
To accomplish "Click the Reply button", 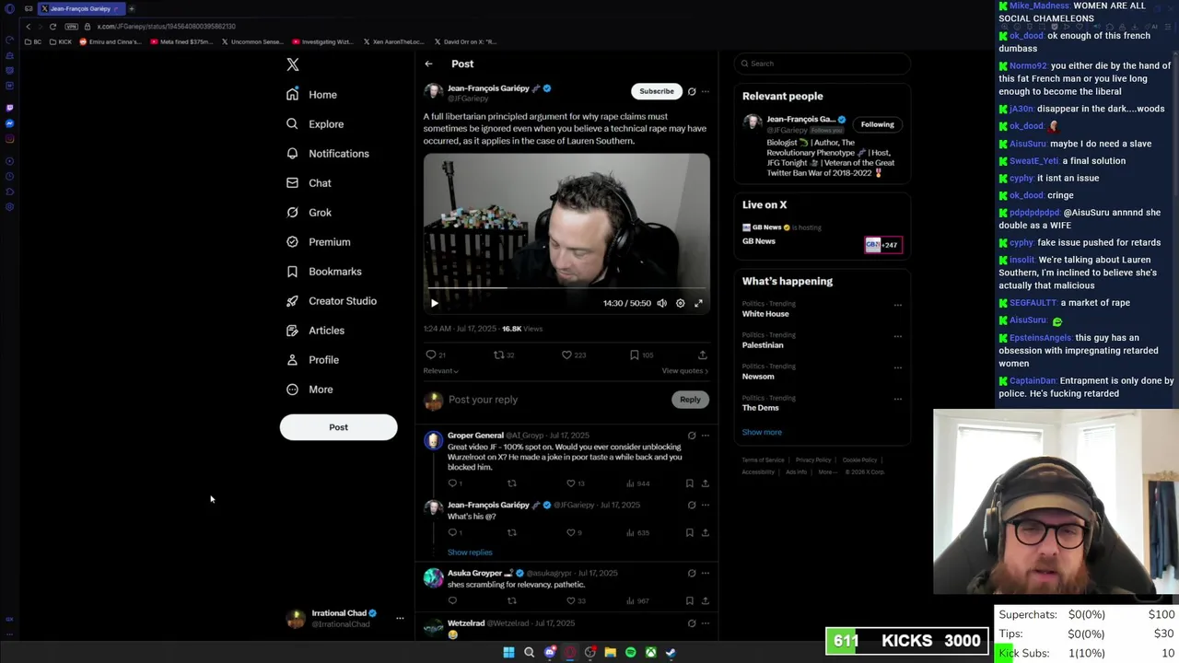I will tap(690, 400).
